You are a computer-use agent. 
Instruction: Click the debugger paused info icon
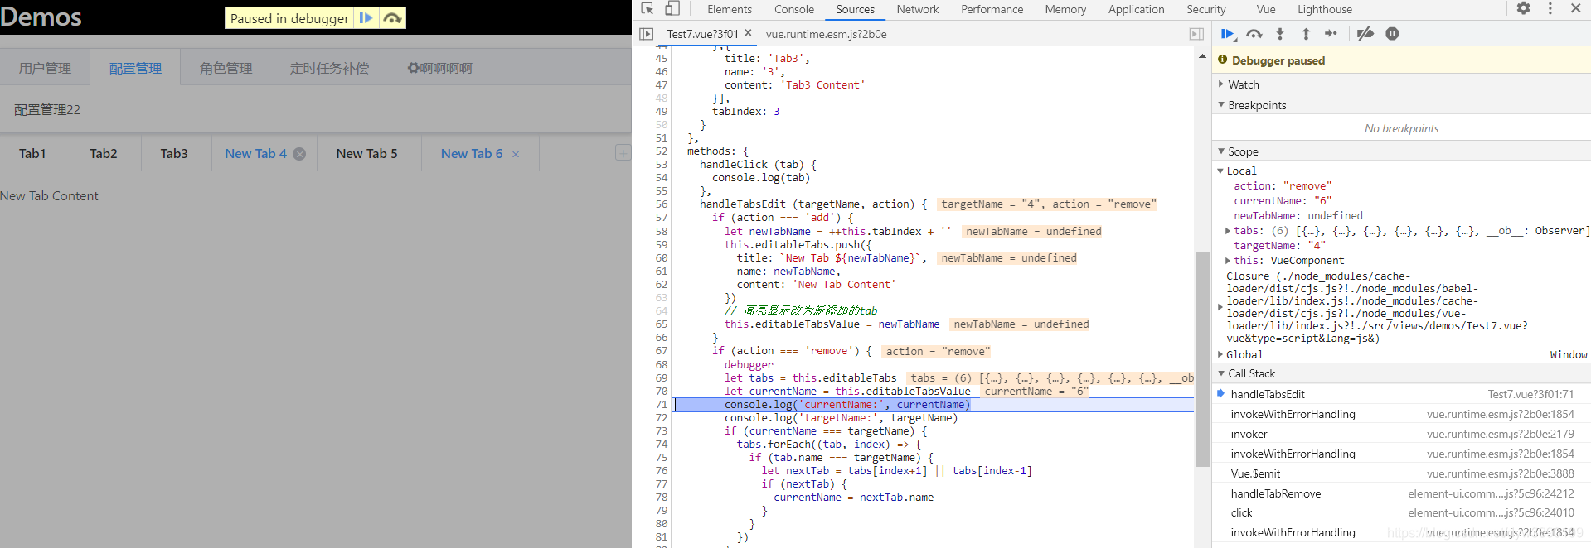coord(1222,60)
